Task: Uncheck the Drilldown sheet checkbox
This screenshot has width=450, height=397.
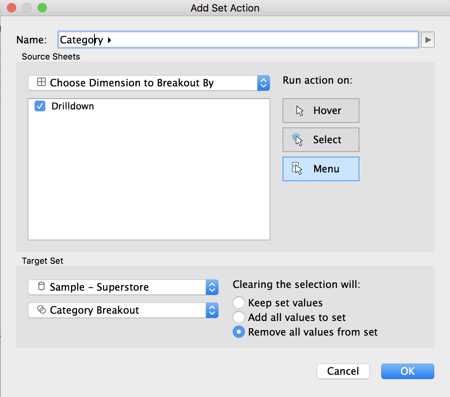Action: tap(40, 106)
